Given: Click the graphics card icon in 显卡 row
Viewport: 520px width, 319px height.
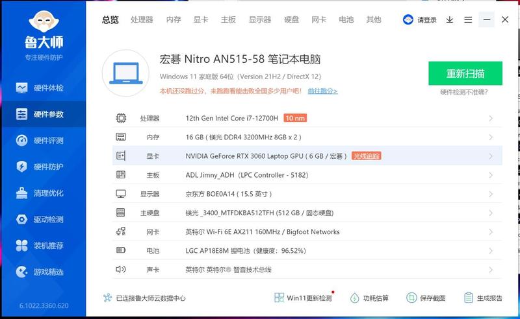Looking at the screenshot, I should [121, 156].
